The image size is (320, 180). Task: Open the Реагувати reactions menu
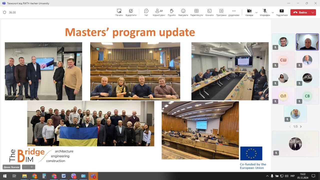183,12
